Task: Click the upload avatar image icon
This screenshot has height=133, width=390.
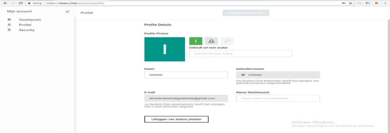Action: pyautogui.click(x=211, y=41)
